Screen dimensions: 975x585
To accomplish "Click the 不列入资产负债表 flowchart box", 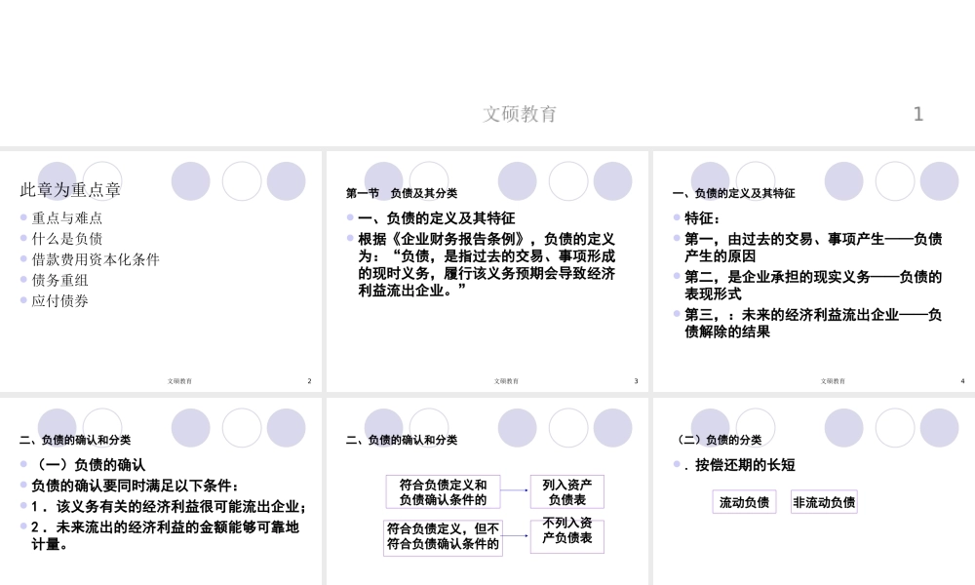I will pyautogui.click(x=567, y=536).
